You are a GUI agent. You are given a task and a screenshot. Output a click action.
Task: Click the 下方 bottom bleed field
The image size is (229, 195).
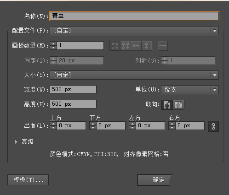pos(111,126)
